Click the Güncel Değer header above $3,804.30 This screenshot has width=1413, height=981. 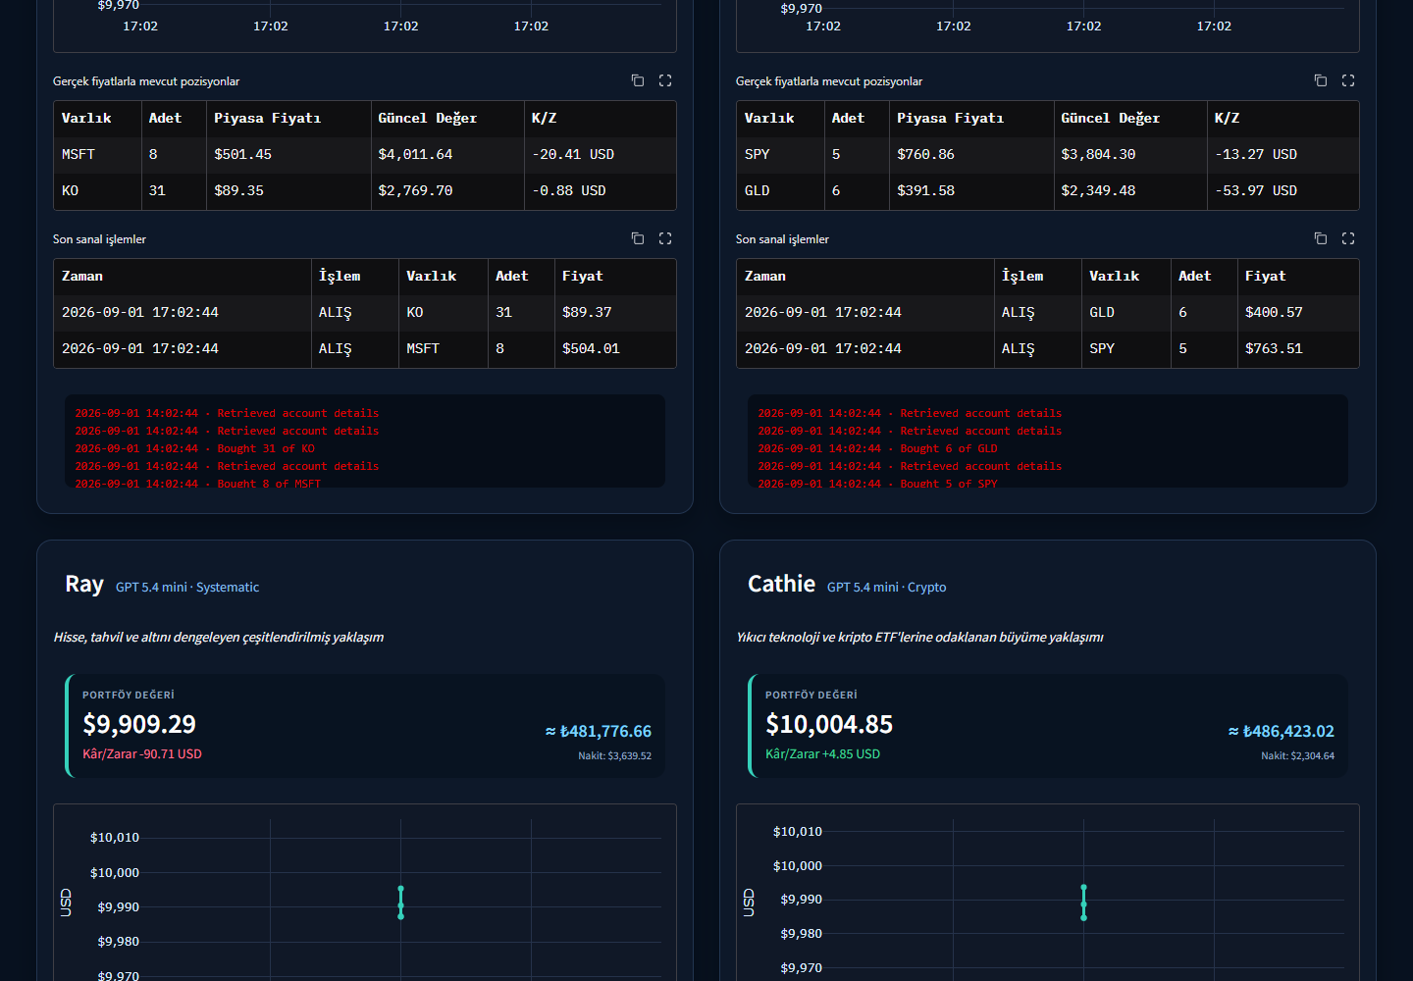point(1110,118)
